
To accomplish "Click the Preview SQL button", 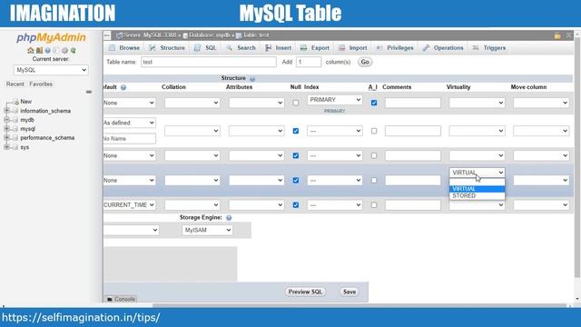I will [305, 292].
